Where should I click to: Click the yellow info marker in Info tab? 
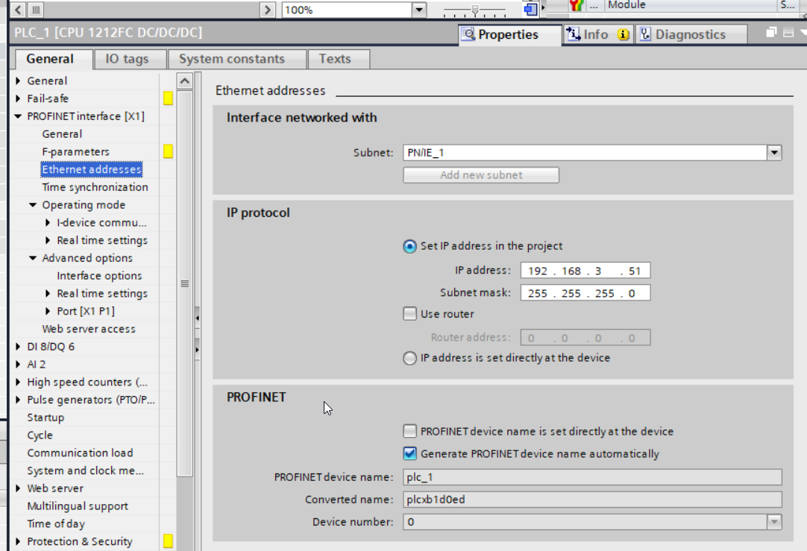click(624, 34)
